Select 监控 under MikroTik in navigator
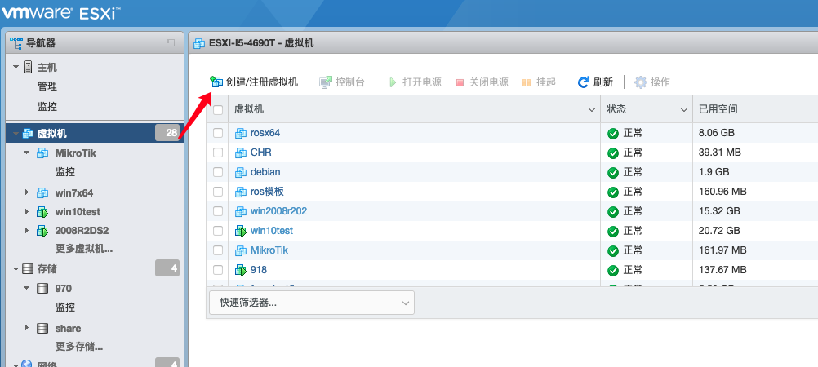Screen dimensions: 818x367 pos(66,172)
